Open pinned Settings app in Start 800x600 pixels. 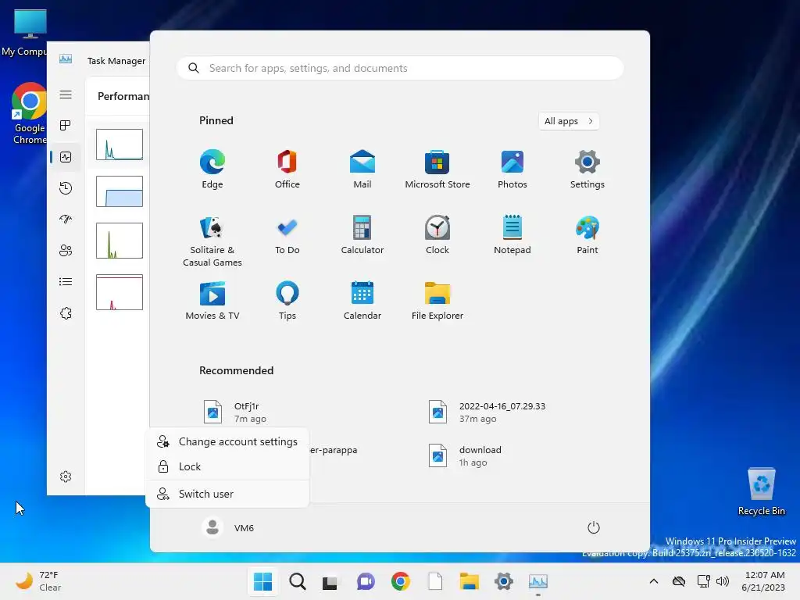coord(587,170)
